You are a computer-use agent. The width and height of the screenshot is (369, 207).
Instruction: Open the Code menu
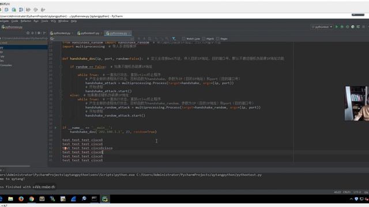[x=14, y=21]
